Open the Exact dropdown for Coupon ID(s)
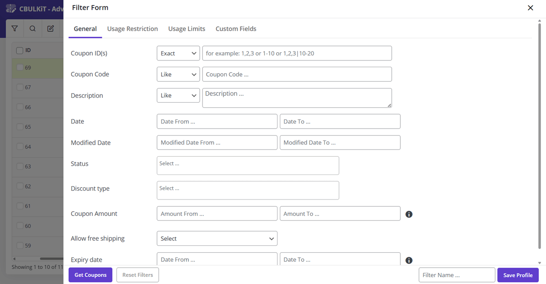 pos(178,53)
